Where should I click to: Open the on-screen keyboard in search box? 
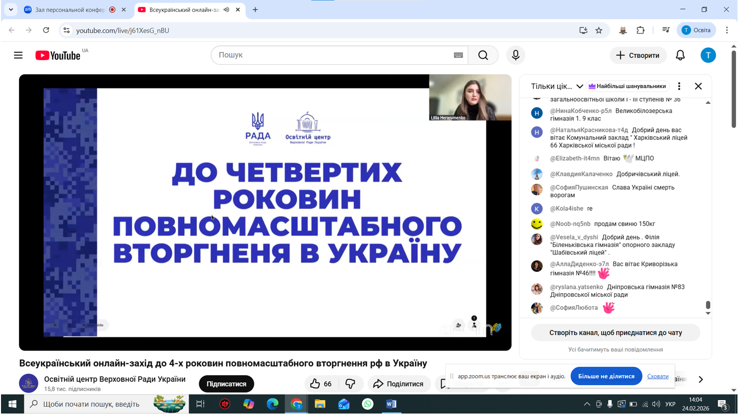pos(458,55)
